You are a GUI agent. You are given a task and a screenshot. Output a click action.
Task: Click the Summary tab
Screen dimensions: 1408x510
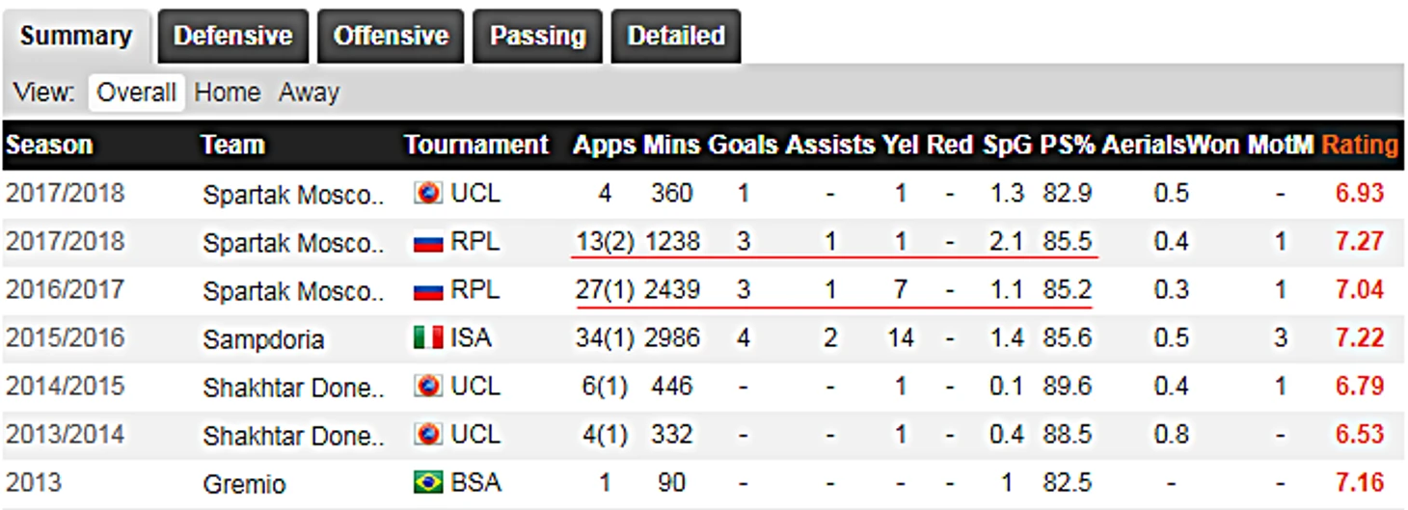(75, 37)
